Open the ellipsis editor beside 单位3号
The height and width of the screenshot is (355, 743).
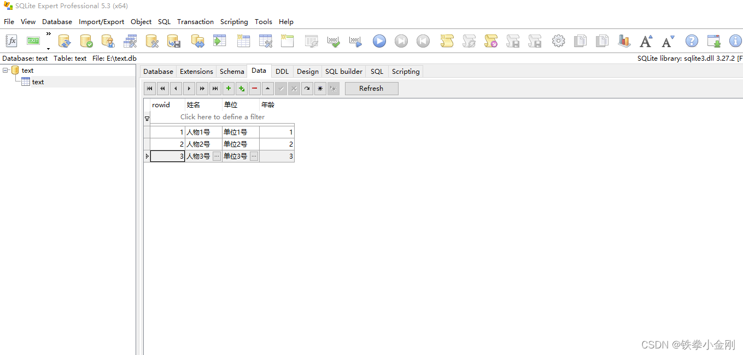253,156
